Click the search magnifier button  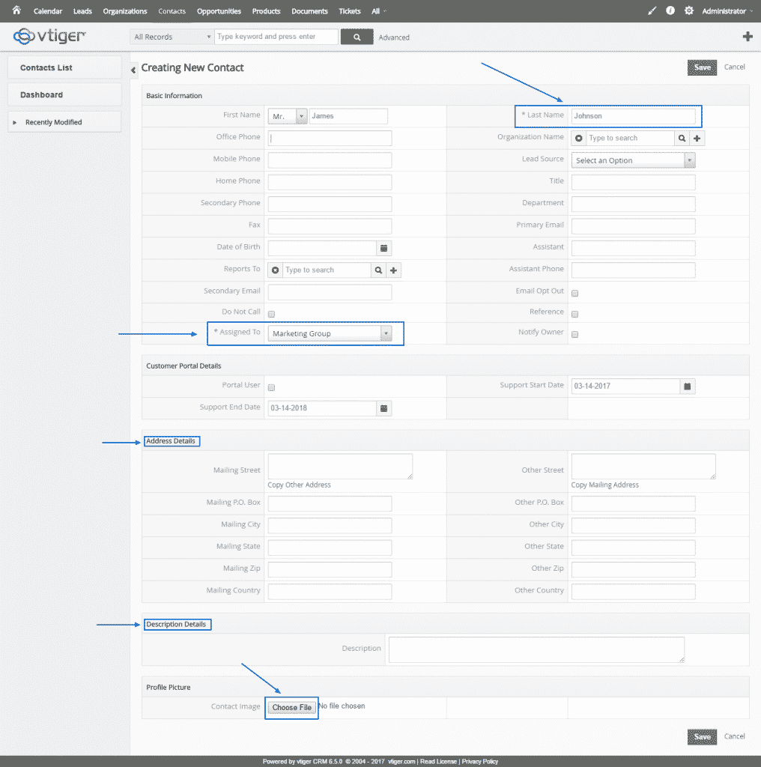point(357,36)
